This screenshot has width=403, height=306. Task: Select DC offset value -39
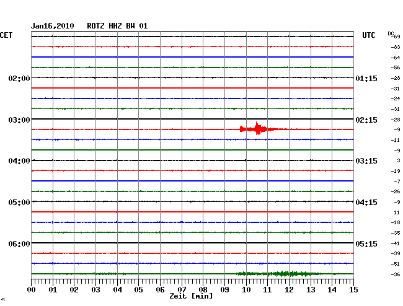[396, 253]
